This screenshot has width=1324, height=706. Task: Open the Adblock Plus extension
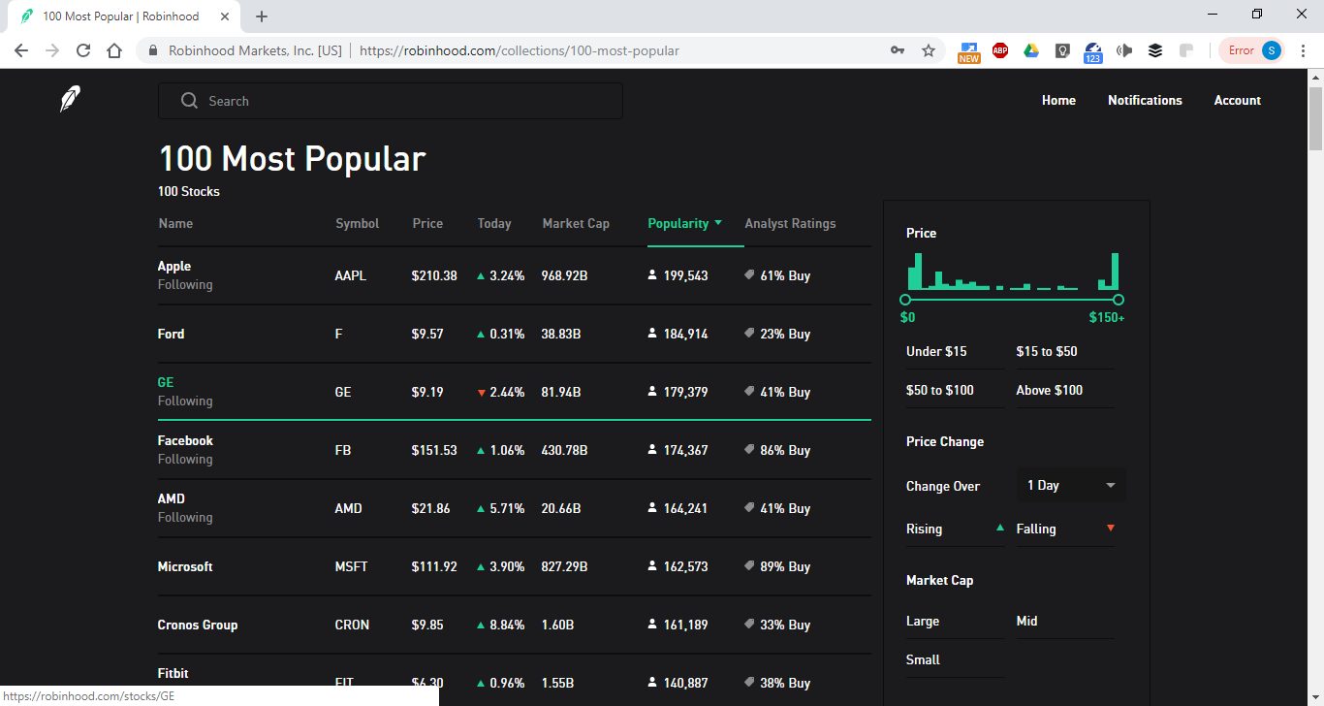click(1000, 50)
